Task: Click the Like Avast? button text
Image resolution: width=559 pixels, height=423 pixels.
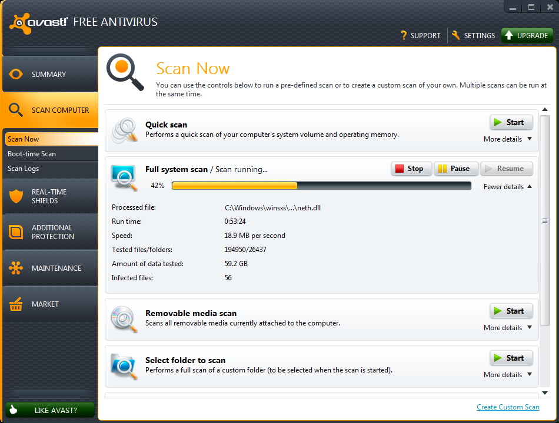Action: pos(56,410)
